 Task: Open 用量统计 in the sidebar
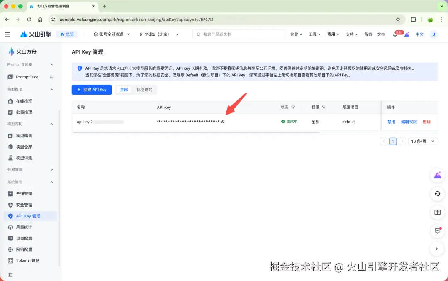click(x=24, y=227)
